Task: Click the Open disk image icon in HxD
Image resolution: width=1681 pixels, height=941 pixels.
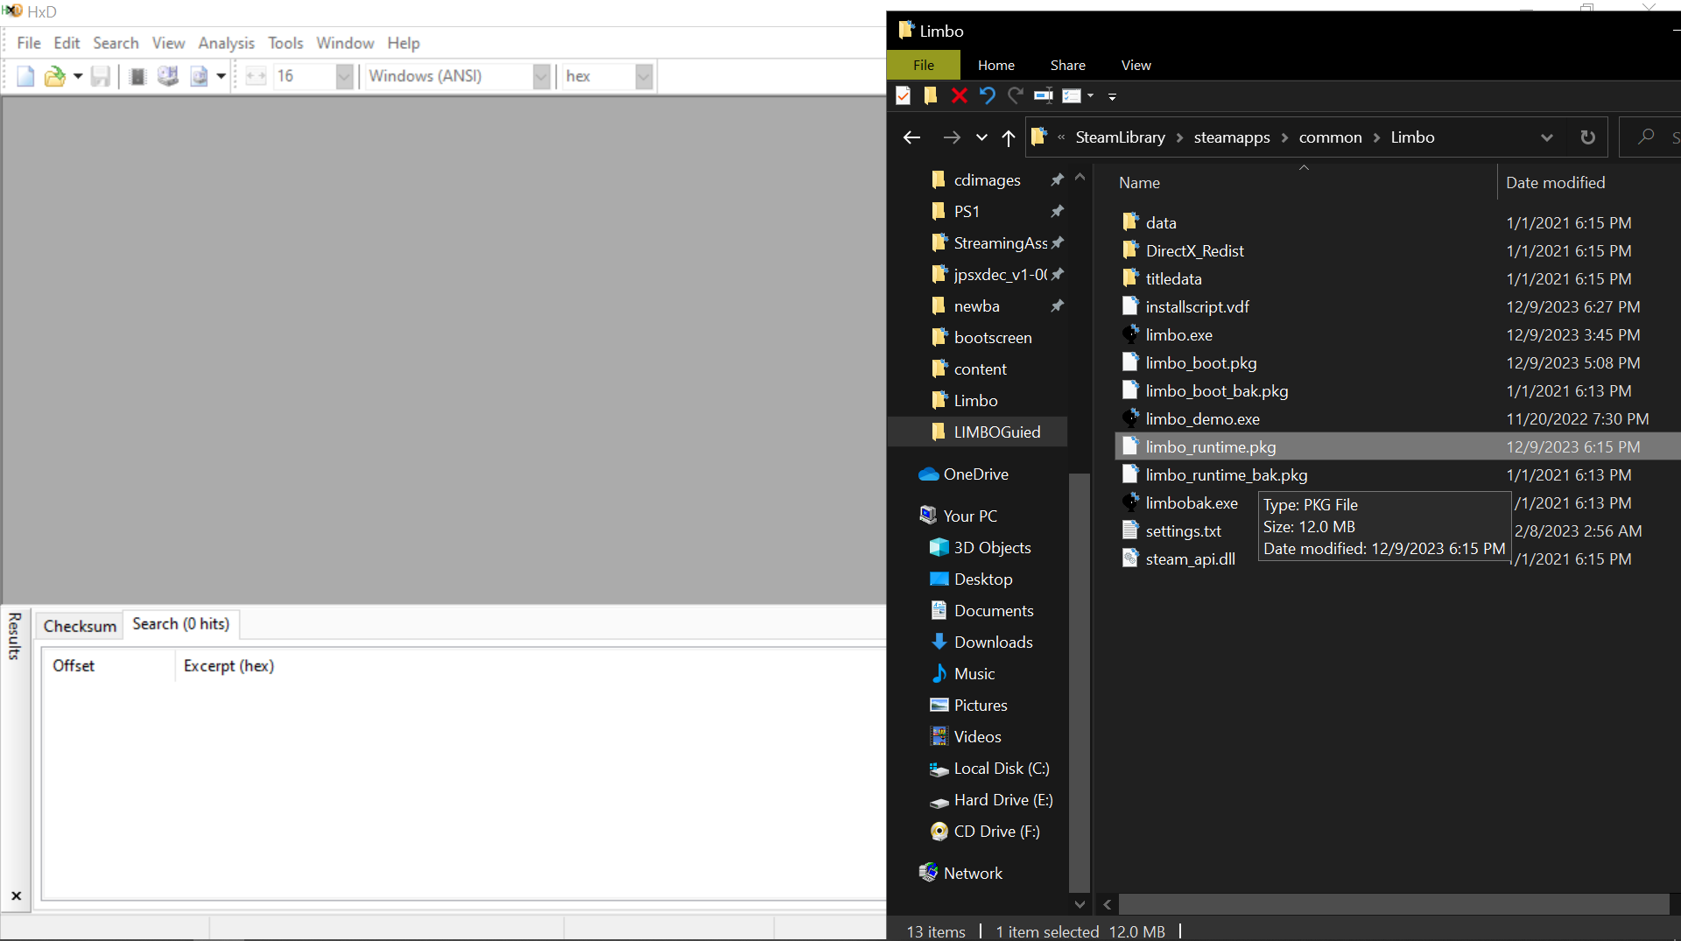Action: tap(199, 76)
